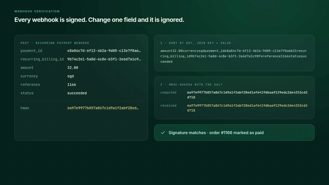Select the computed HMAC hash value
The image size is (329, 185).
click(x=247, y=95)
